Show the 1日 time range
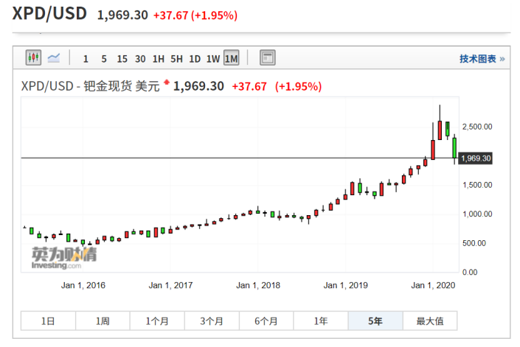This screenshot has width=520, height=347. coord(47,320)
